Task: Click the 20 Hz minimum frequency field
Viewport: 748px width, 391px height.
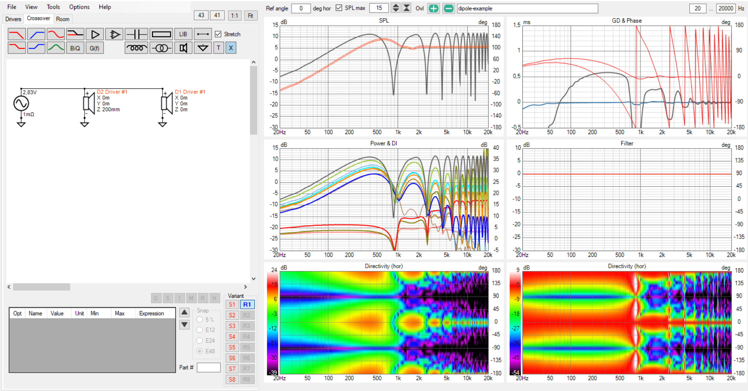Action: pos(698,8)
